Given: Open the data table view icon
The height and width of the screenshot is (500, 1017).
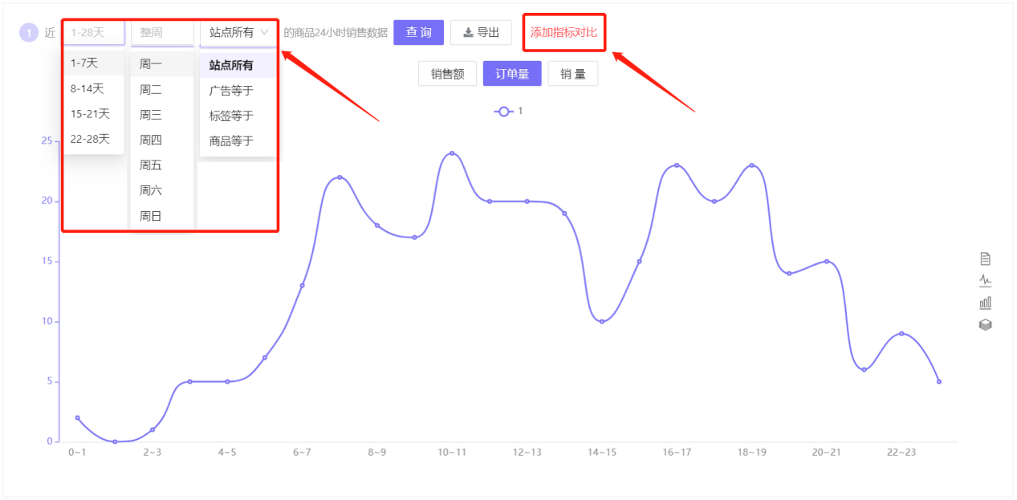Looking at the screenshot, I should coord(985,258).
